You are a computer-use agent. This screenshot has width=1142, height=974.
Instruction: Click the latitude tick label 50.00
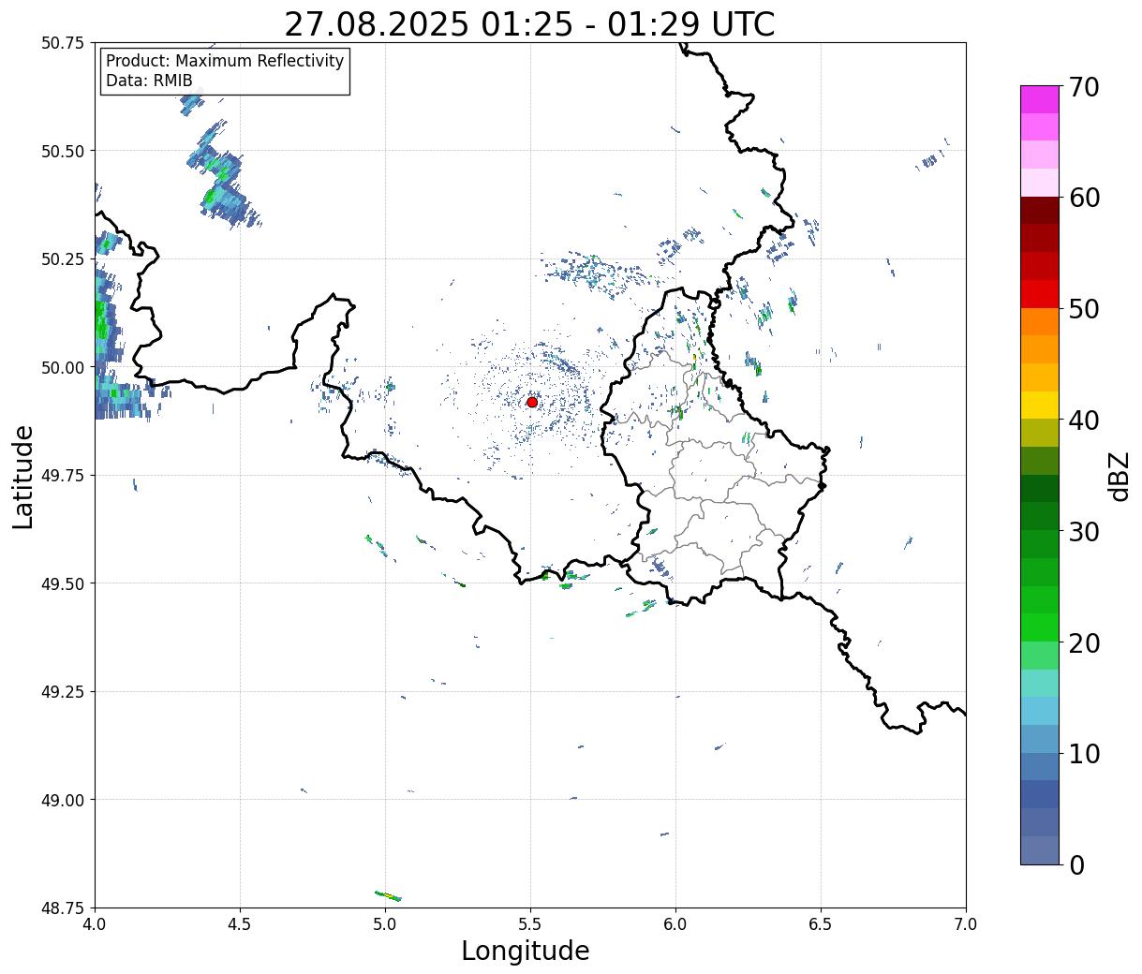[63, 367]
